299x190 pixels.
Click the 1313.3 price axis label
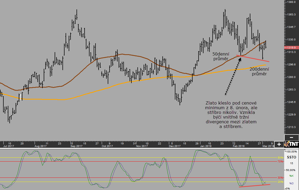tap(291, 52)
